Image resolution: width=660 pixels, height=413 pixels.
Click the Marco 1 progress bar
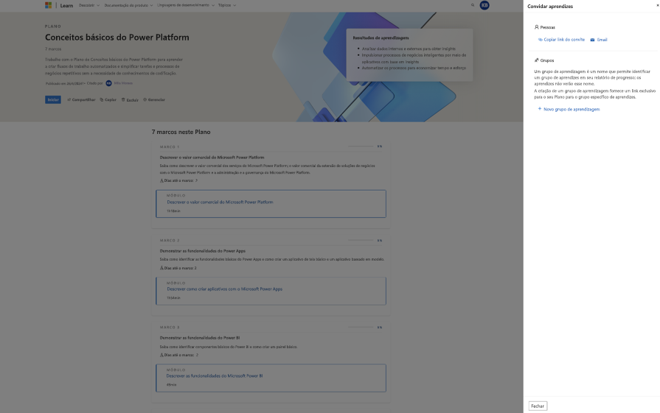coord(361,147)
